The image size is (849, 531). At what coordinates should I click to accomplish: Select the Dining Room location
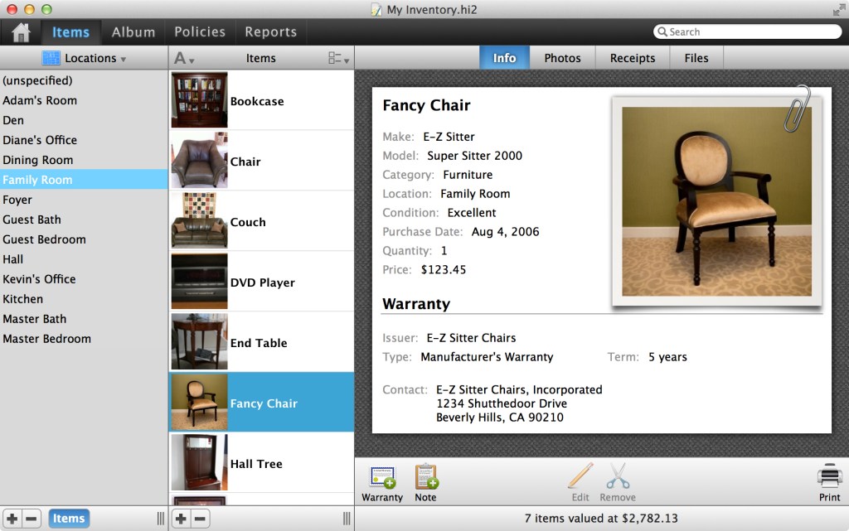click(84, 160)
